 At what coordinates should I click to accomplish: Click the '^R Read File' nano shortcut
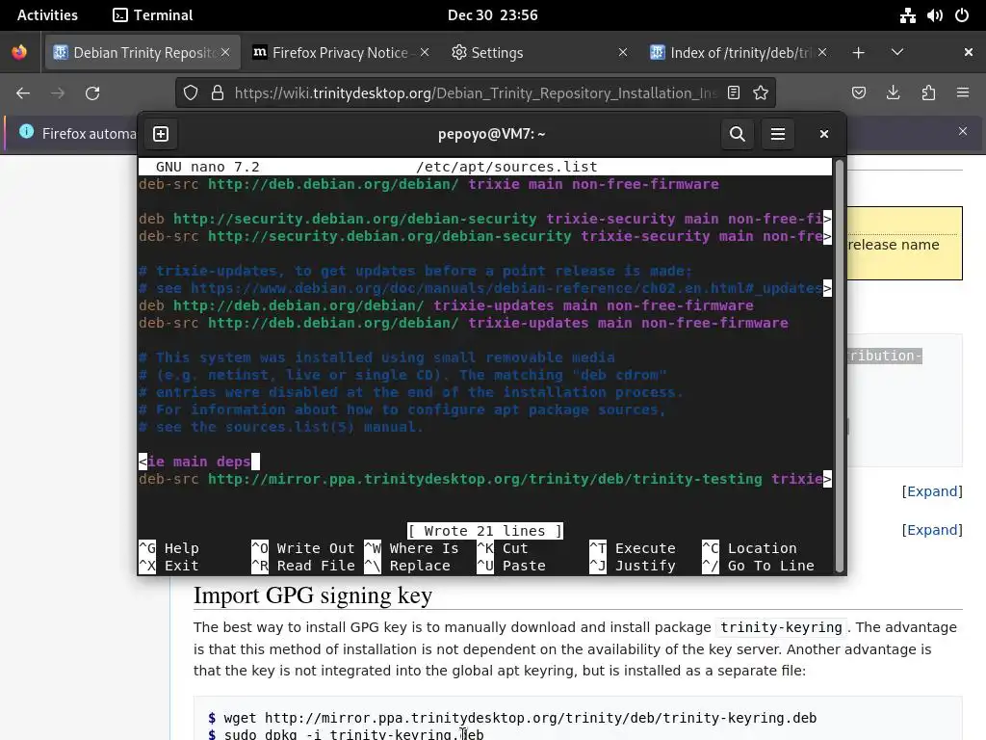[x=303, y=566]
